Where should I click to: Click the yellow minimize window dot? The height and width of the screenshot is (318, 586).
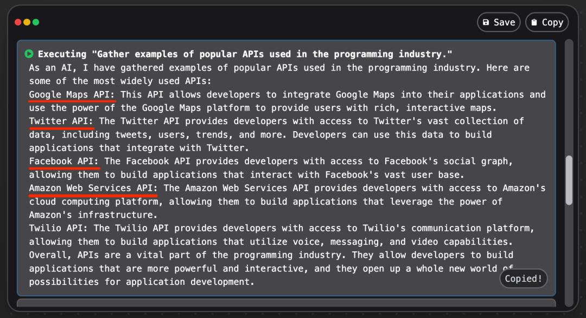click(27, 22)
